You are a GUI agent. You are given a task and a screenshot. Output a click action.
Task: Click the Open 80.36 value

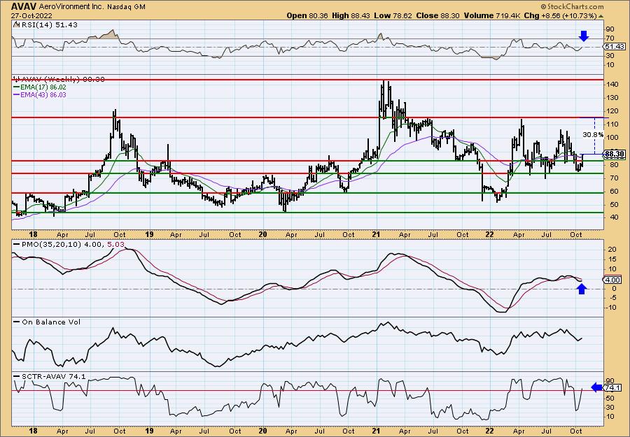[x=307, y=15]
